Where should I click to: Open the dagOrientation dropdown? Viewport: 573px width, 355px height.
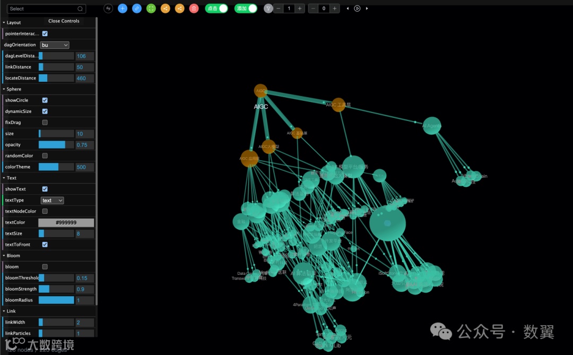click(x=55, y=45)
